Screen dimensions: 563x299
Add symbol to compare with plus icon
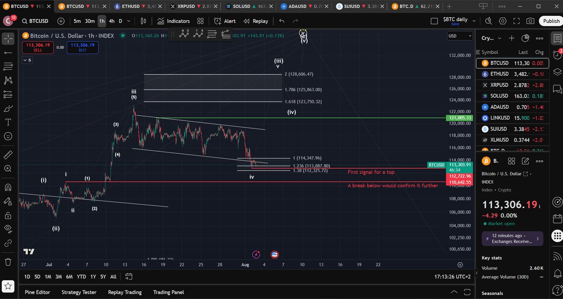coord(61,21)
